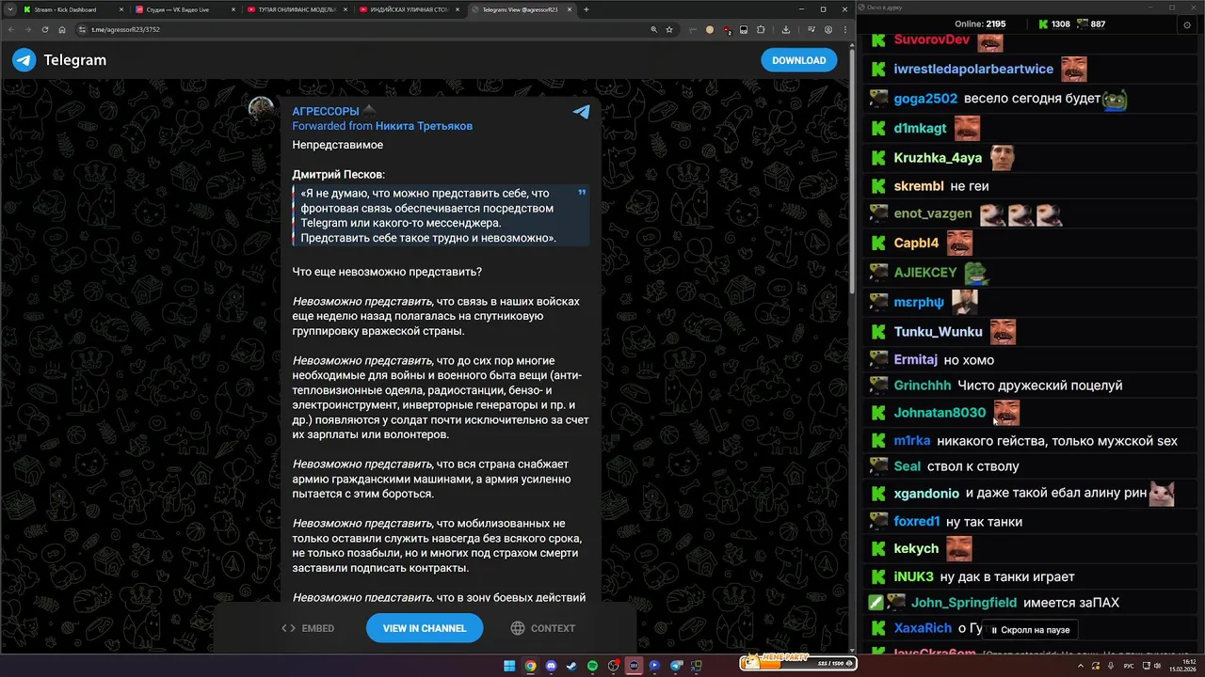Click username enot_vazgen in the chat
The width and height of the screenshot is (1205, 677).
[933, 214]
